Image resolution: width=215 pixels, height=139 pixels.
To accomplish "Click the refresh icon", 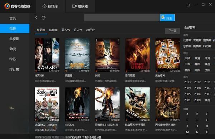I will [x=43, y=18].
